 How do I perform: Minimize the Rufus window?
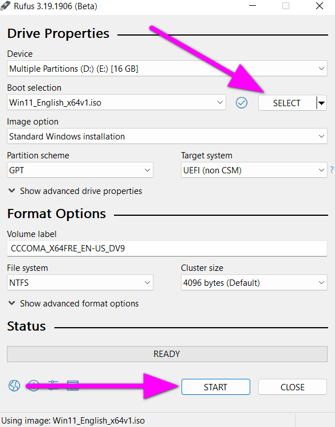(253, 6)
